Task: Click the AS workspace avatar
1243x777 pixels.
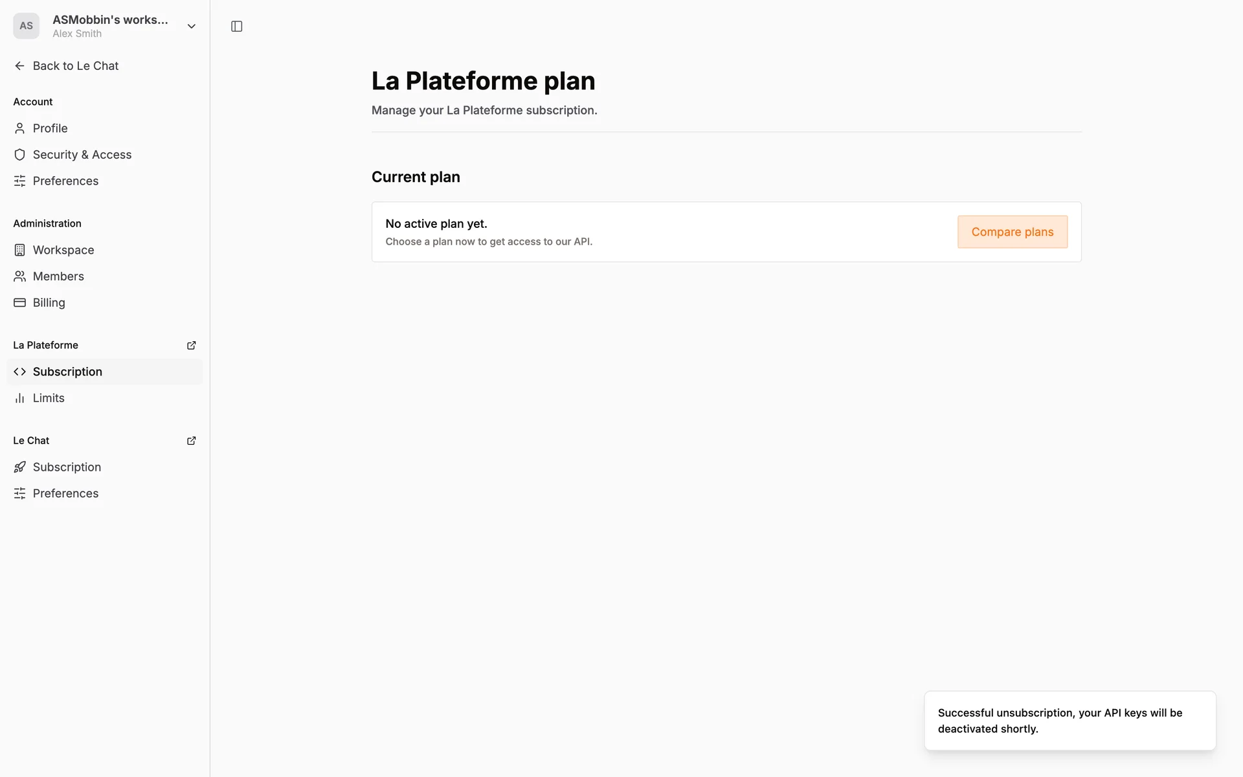Action: 26,26
